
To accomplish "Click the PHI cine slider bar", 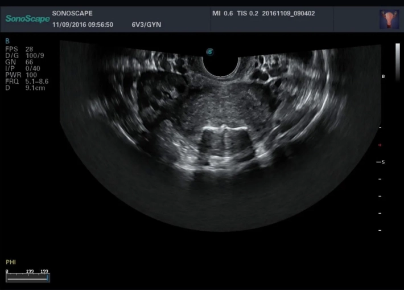I will click(28, 278).
